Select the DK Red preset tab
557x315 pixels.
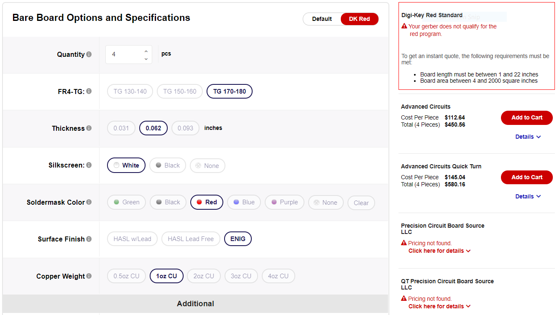(359, 19)
